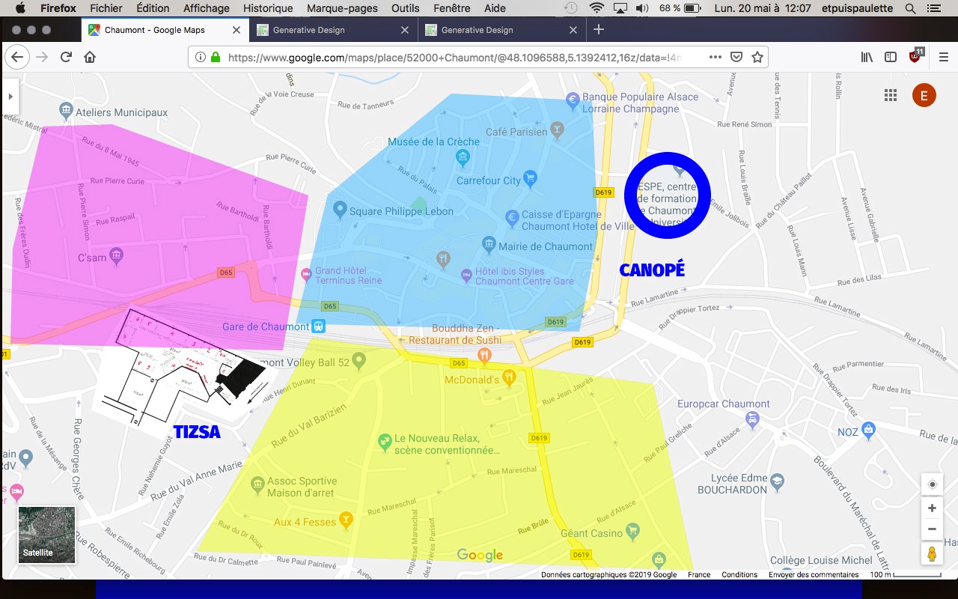Viewport: 958px width, 599px height.
Task: Toggle the map scale 100 m
Action: click(906, 574)
